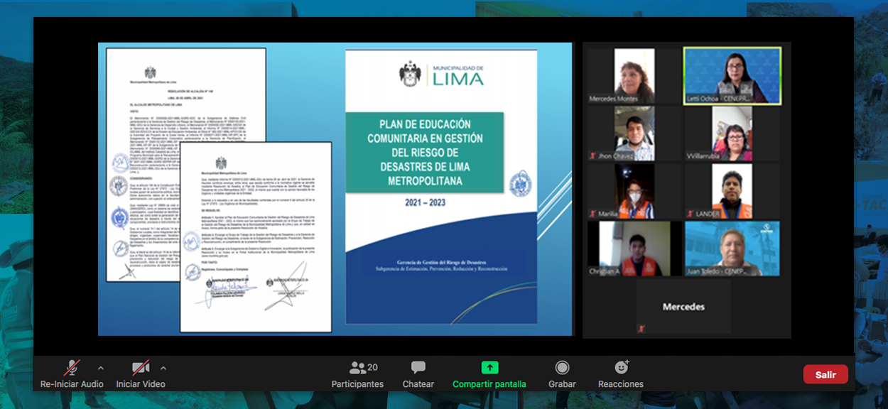The height and width of the screenshot is (409, 888).
Task: Click the Gerencia de Gestión del Riesgo text
Action: tap(441, 262)
